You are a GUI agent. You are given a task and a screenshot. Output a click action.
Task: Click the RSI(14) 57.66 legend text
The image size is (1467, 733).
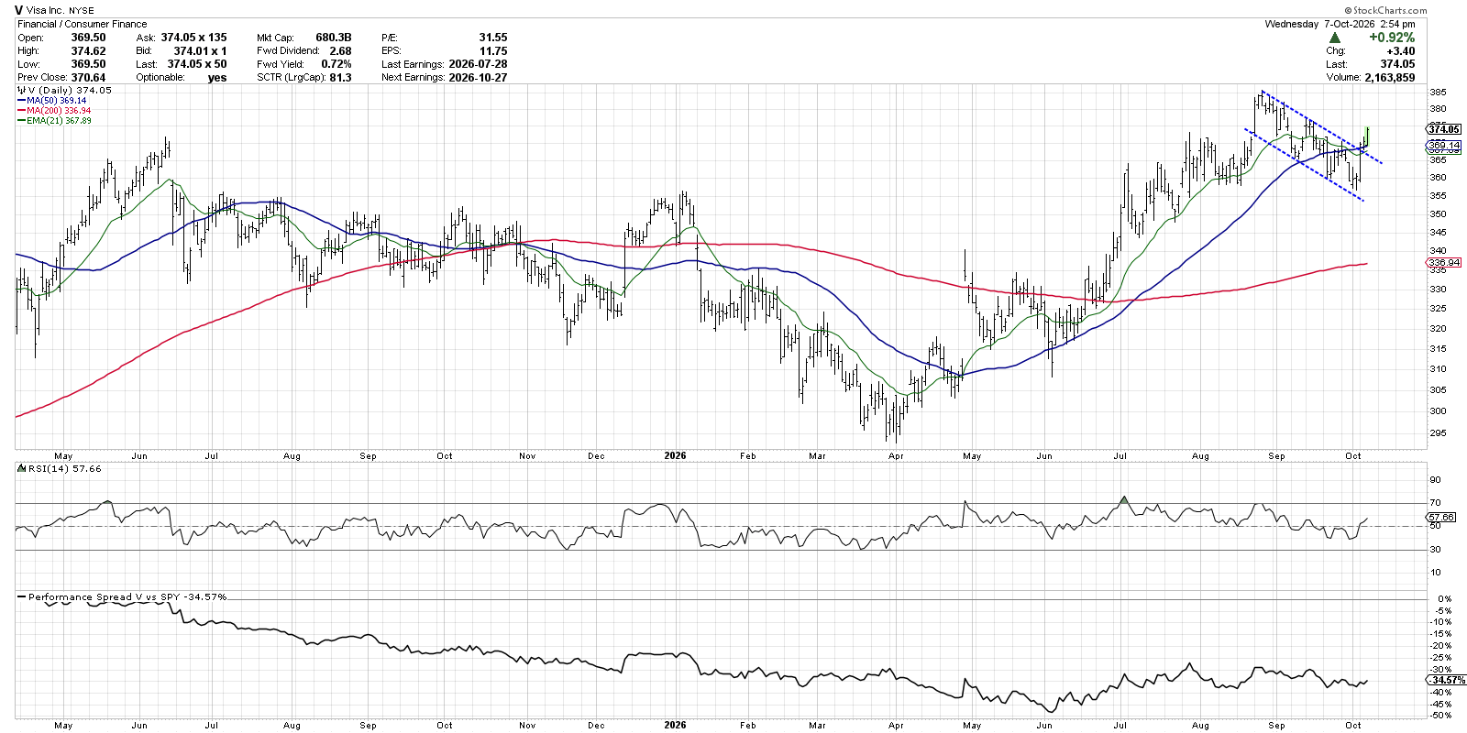tap(65, 468)
